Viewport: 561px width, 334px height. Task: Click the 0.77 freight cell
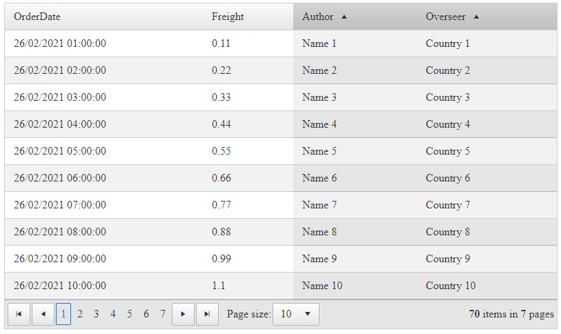tap(222, 205)
